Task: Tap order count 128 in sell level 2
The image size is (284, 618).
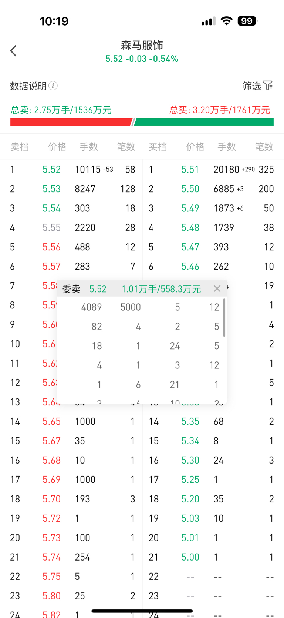Action: 128,189
